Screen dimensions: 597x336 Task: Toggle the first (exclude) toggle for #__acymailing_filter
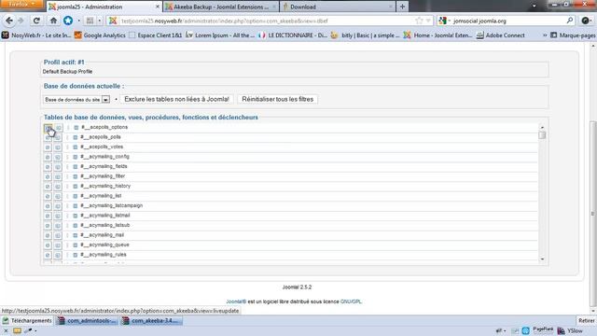tap(48, 176)
